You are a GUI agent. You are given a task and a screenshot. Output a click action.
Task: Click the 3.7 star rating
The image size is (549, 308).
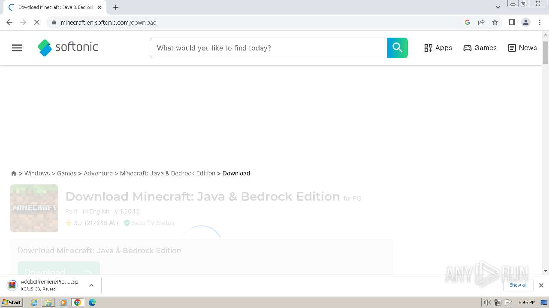coord(74,223)
